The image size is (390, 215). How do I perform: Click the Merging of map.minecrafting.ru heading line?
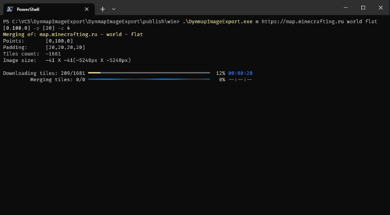(x=73, y=34)
